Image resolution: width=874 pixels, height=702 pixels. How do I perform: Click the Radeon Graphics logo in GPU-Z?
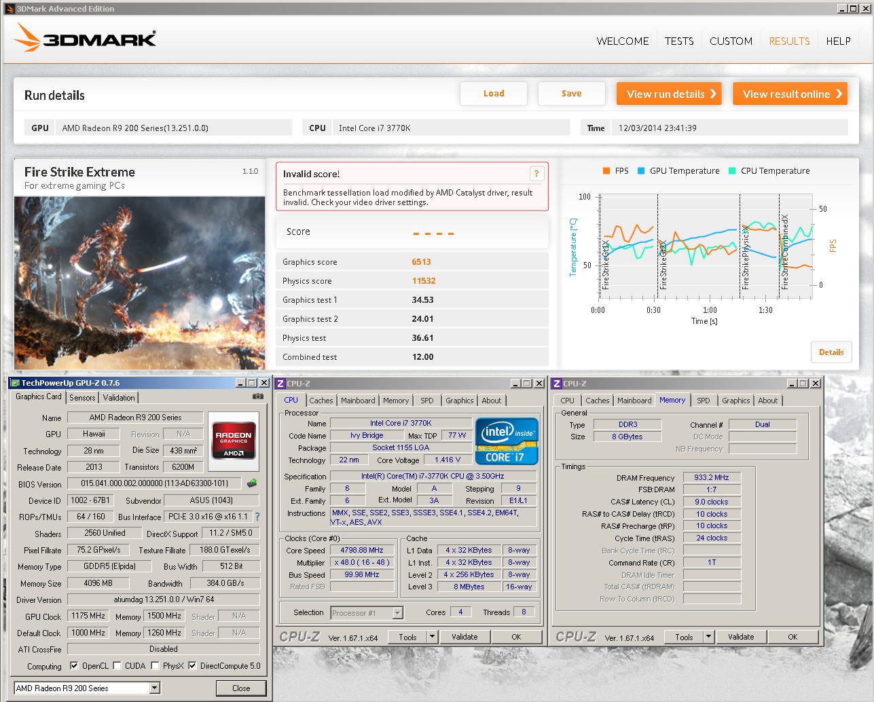(x=234, y=443)
